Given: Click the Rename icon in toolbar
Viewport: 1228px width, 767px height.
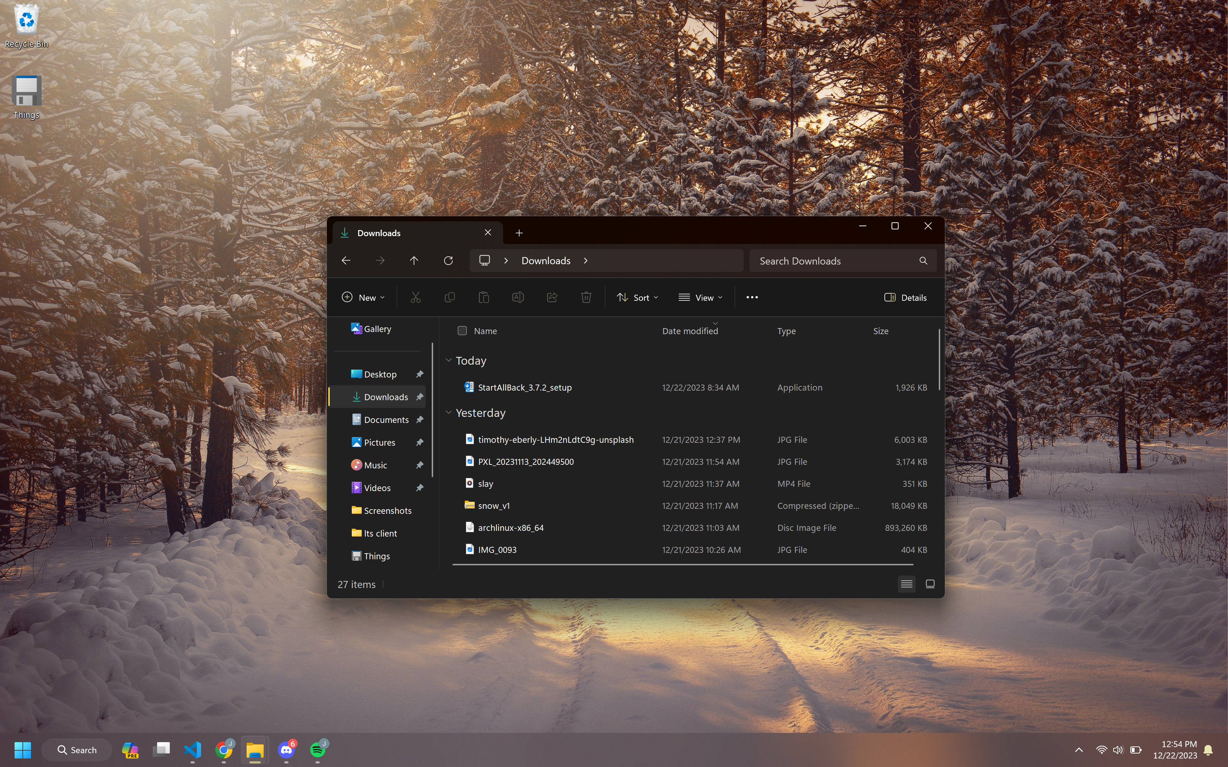Looking at the screenshot, I should pos(518,297).
